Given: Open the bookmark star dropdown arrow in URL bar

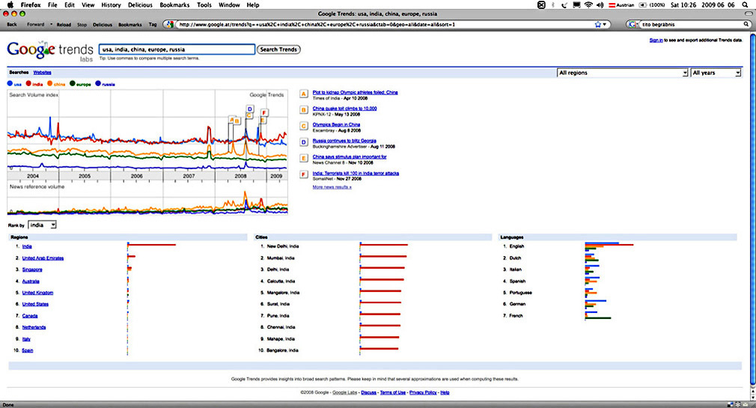Looking at the screenshot, I should pos(605,24).
